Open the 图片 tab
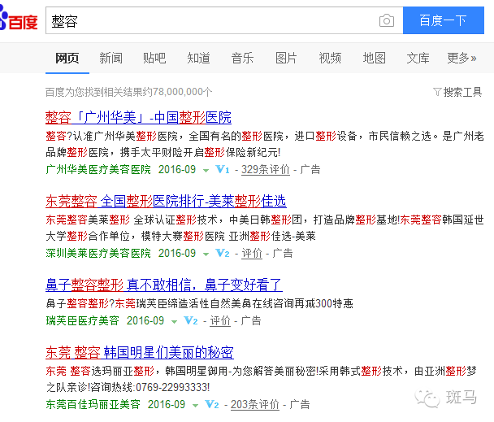This screenshot has width=494, height=422. point(286,59)
